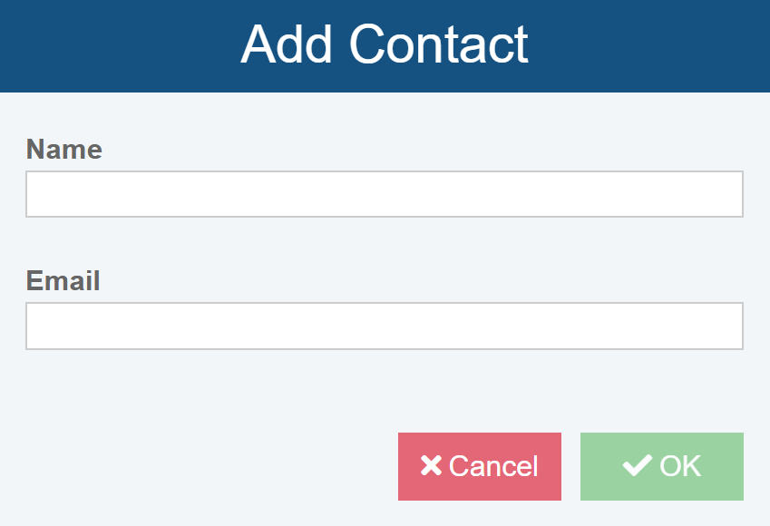Viewport: 770px width, 526px height.
Task: Click the white tick beside OK text
Action: click(x=638, y=465)
